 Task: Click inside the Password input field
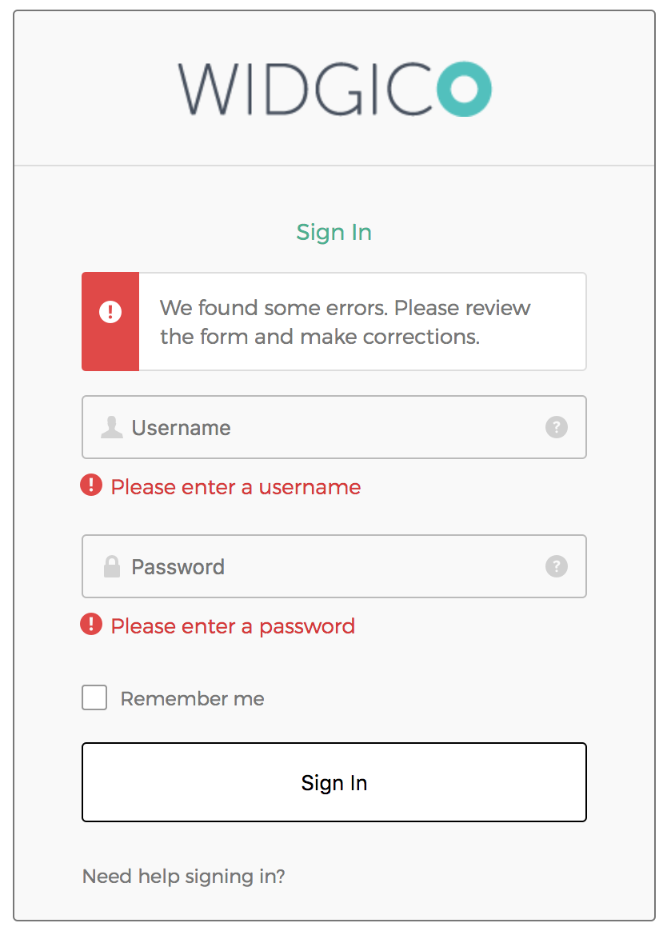click(320, 566)
